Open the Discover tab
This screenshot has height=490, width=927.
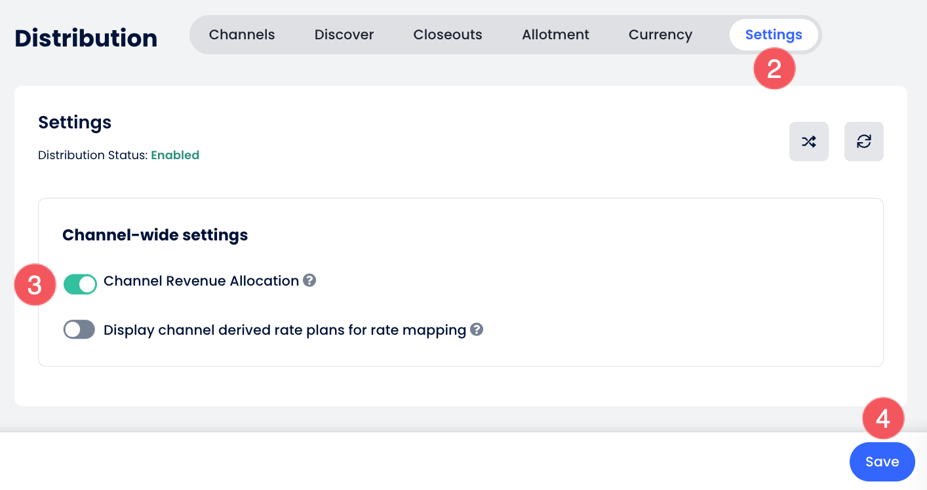(x=344, y=35)
